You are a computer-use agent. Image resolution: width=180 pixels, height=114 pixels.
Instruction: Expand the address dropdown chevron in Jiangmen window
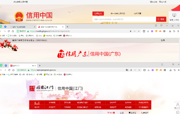point(139,70)
